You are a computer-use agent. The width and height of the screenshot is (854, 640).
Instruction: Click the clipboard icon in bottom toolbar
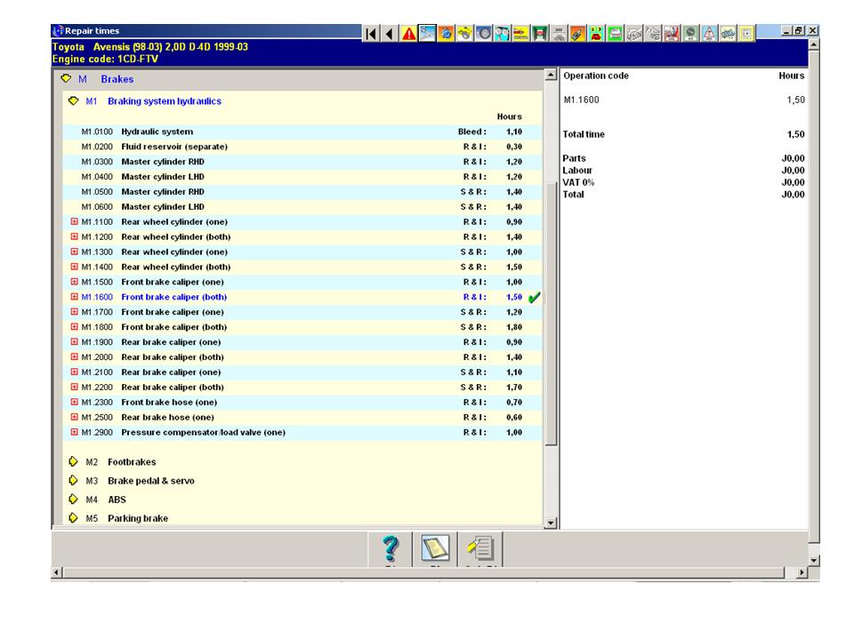click(x=435, y=548)
